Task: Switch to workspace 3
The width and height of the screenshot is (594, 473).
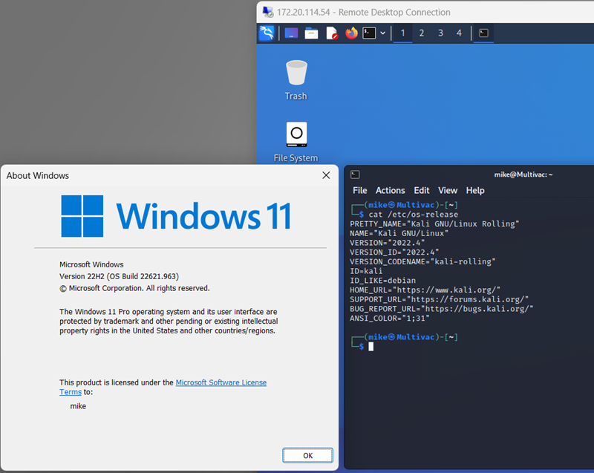Action: point(440,33)
